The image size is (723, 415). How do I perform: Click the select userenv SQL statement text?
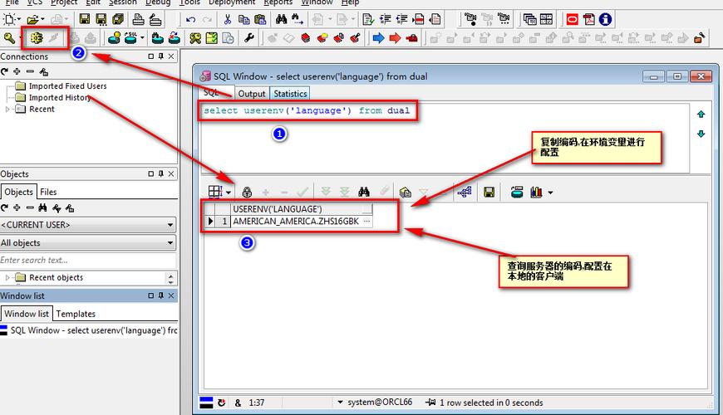coord(307,110)
